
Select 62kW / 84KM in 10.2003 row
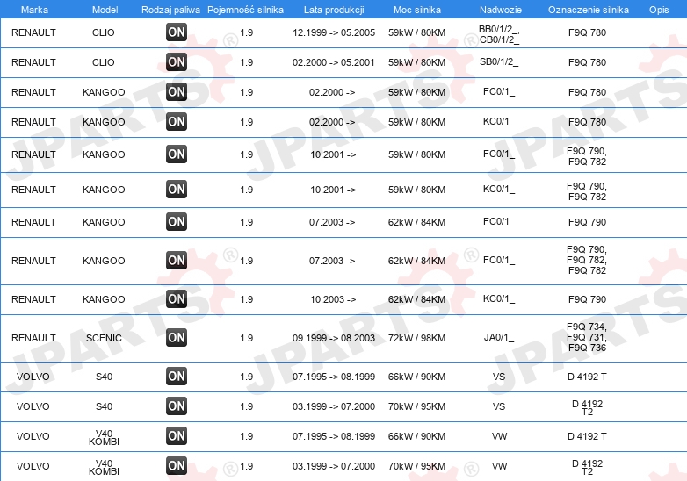(416, 300)
